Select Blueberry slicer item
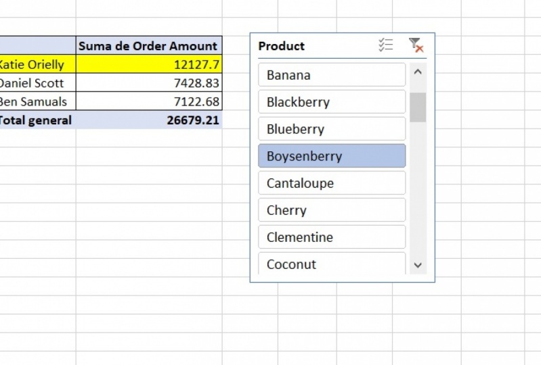The image size is (541, 365). point(332,129)
